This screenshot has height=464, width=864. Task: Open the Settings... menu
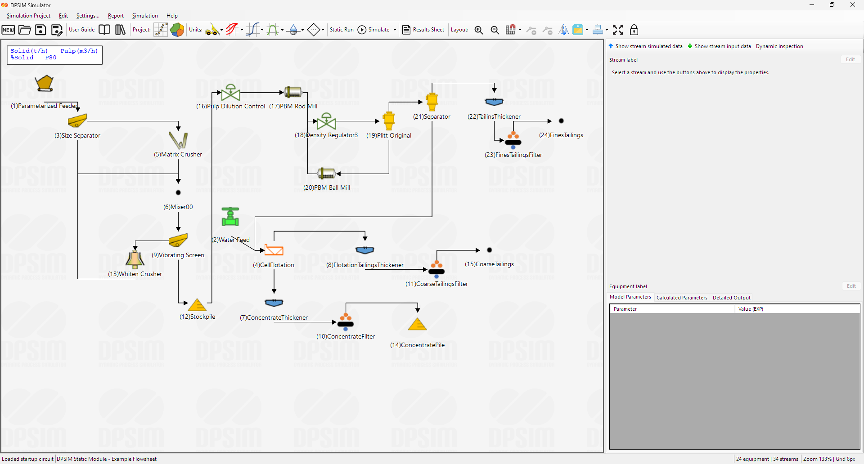(88, 16)
